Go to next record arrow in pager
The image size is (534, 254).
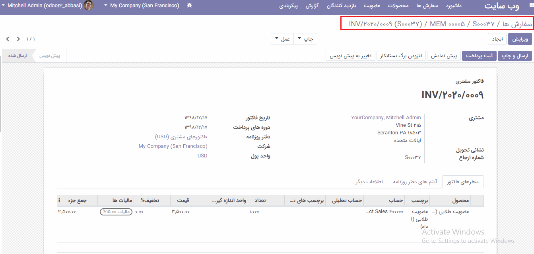point(8,39)
